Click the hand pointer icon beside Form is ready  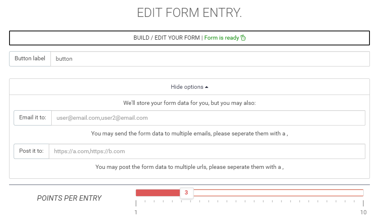click(243, 38)
